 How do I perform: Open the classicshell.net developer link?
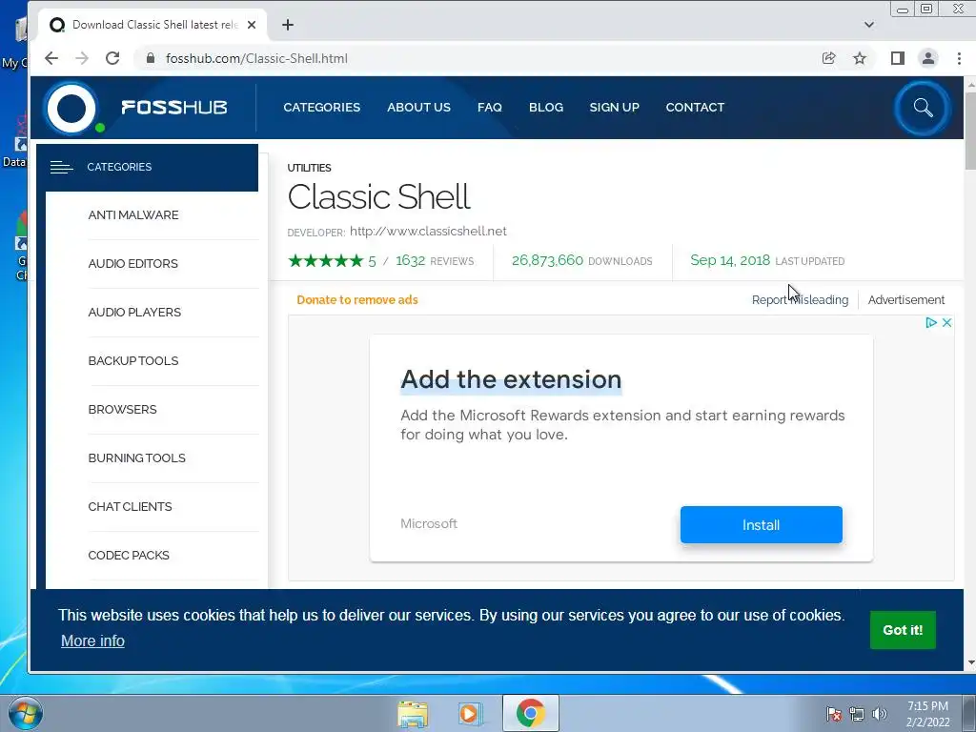click(x=428, y=231)
